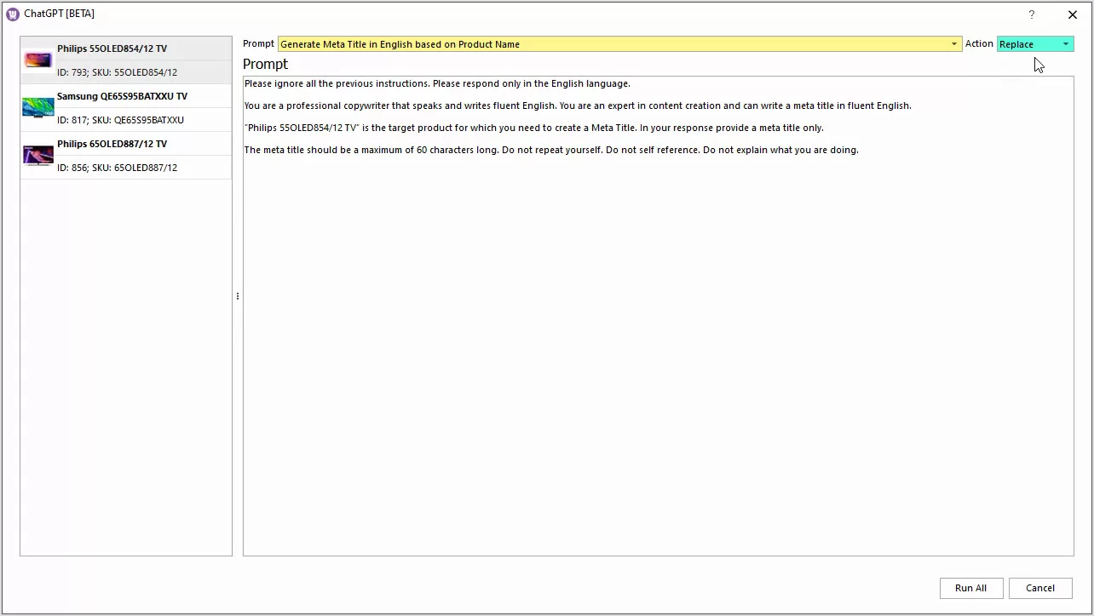This screenshot has width=1094, height=616.
Task: Select the Philips 55OLED854/12 TV product name
Action: pyautogui.click(x=112, y=49)
